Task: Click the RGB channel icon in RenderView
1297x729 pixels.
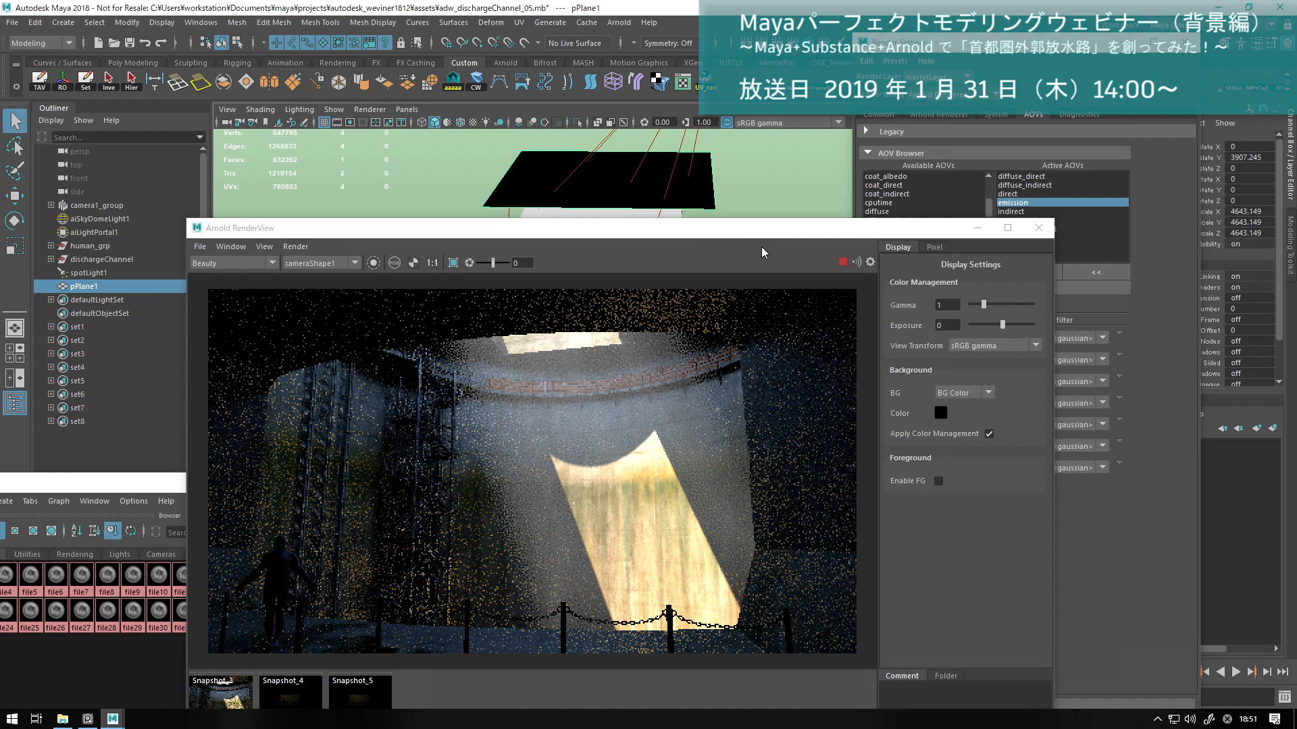Action: (395, 263)
